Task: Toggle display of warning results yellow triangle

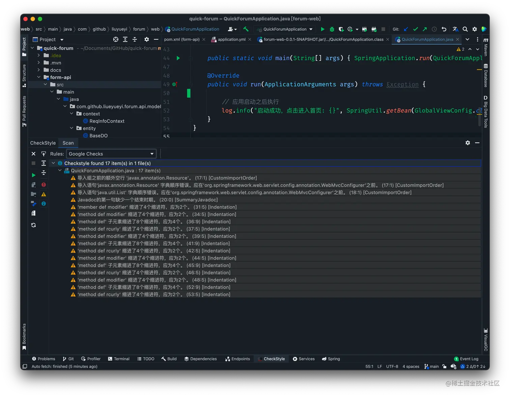Action: point(44,194)
